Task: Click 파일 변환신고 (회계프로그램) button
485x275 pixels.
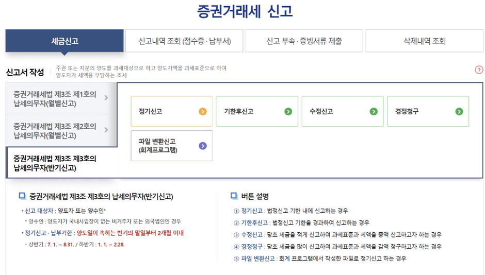Action: point(171,146)
